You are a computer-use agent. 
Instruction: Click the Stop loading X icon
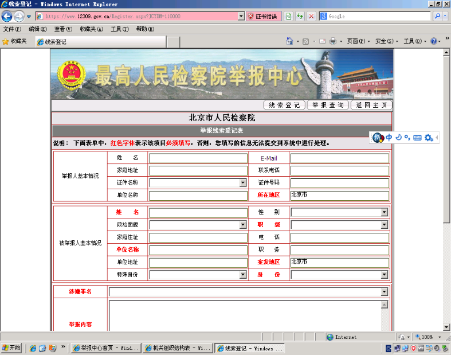click(311, 17)
